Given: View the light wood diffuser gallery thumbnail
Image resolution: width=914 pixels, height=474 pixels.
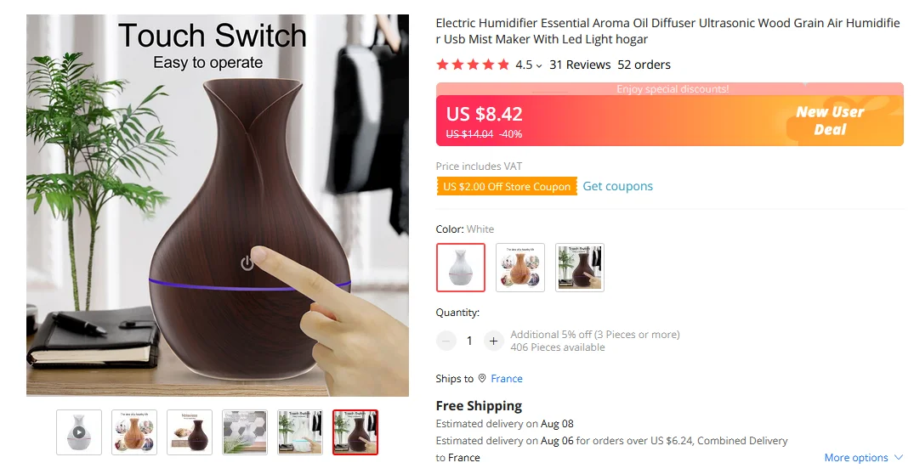Looking at the screenshot, I should click(134, 432).
